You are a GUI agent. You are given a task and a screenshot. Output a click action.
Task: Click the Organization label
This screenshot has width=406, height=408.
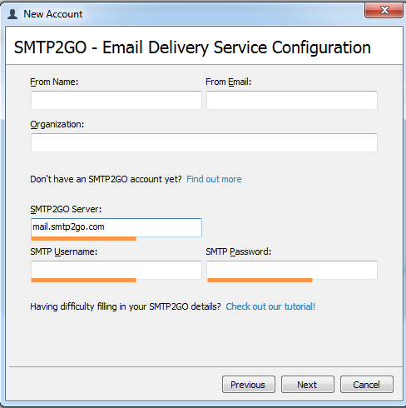pyautogui.click(x=57, y=124)
